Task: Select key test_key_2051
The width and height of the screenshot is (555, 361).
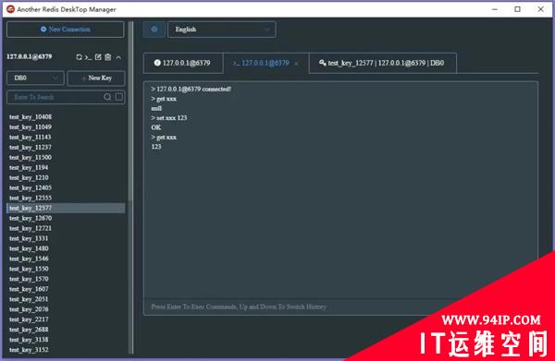Action: tap(66, 299)
